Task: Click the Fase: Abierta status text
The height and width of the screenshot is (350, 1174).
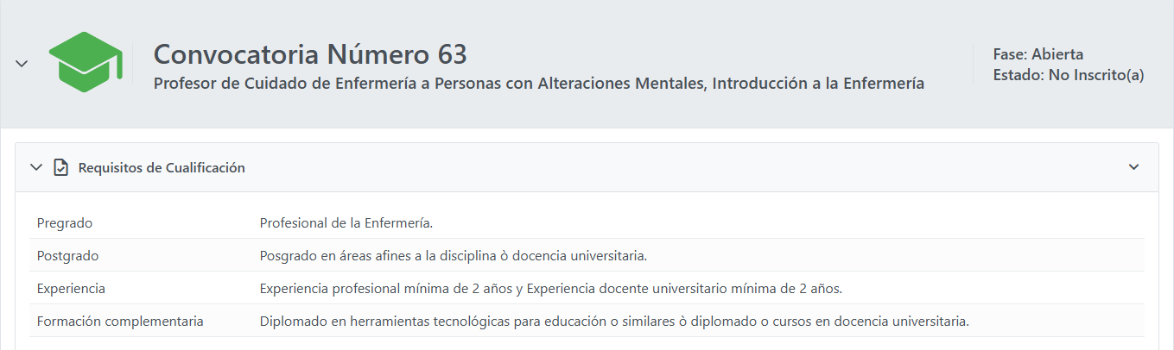Action: 1038,54
